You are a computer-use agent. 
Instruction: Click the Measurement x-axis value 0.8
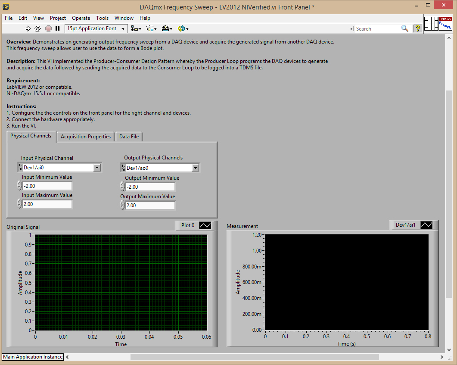pos(428,337)
